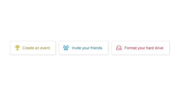
Task: Click the word "friends" in the middle button
Action: (x=96, y=48)
